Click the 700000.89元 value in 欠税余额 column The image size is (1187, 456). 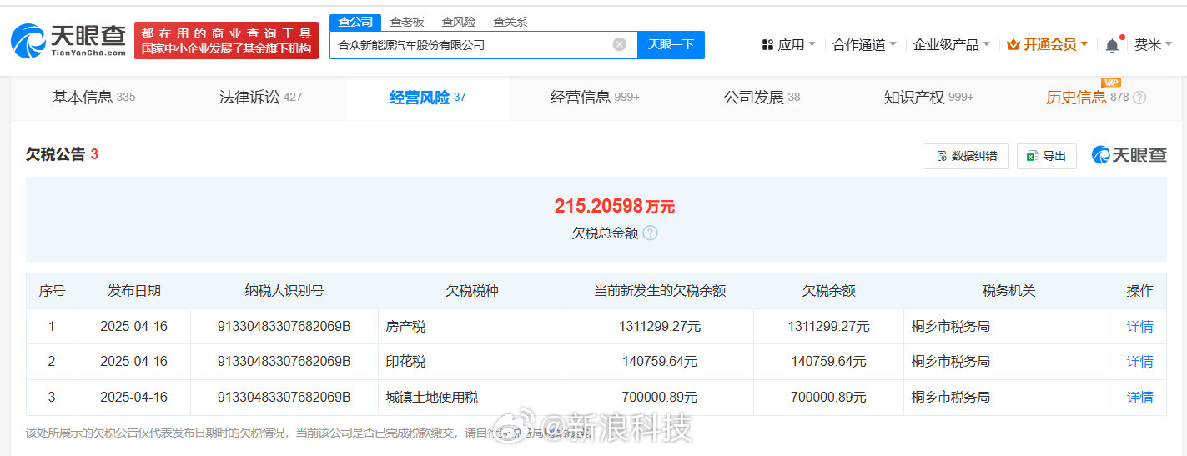[x=828, y=398]
